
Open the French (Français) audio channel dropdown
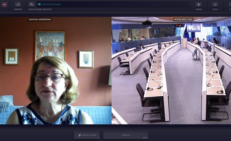point(113,4)
